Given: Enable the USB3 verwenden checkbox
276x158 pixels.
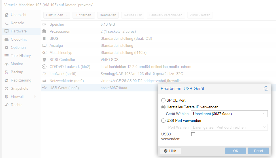Looking at the screenshot, I should (x=193, y=134).
